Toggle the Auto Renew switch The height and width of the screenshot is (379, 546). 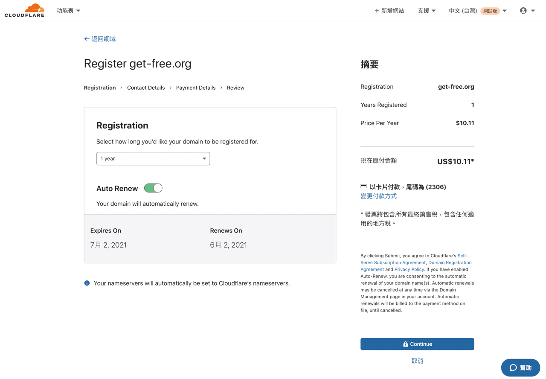(x=153, y=188)
